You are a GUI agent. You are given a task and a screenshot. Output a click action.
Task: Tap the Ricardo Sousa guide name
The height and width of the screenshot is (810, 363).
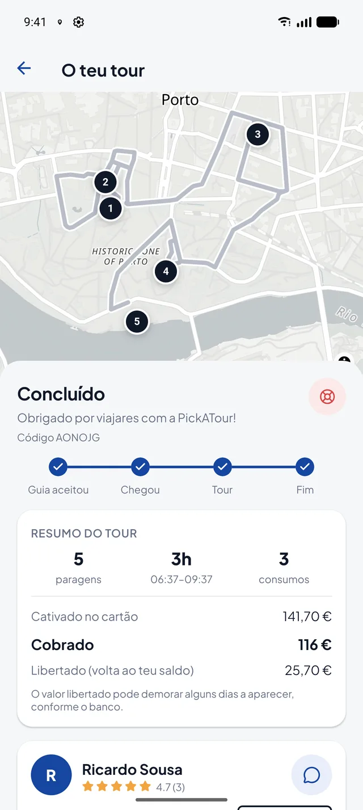[132, 769]
